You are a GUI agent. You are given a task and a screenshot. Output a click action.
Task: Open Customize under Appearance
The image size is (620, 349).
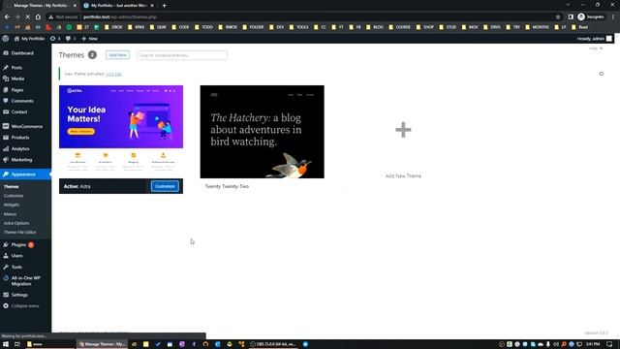click(14, 196)
